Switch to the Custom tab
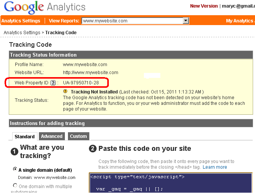255x193 pixels. pos(78,136)
